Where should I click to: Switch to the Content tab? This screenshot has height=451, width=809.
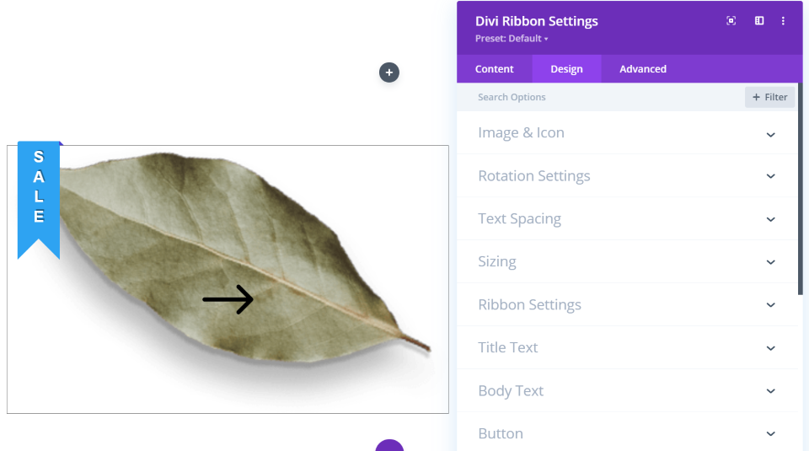(x=495, y=69)
